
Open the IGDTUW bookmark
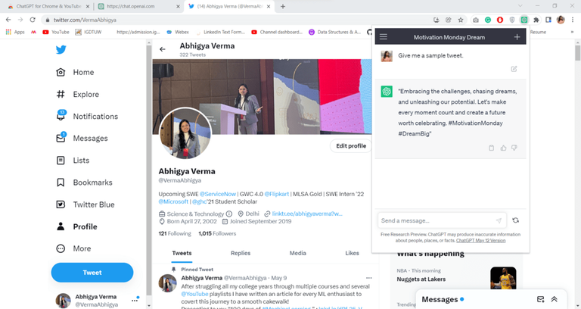[x=89, y=32]
